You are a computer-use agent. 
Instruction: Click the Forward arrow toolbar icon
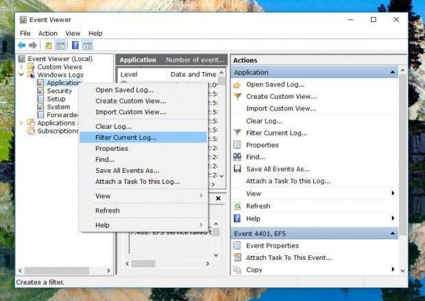[33, 45]
